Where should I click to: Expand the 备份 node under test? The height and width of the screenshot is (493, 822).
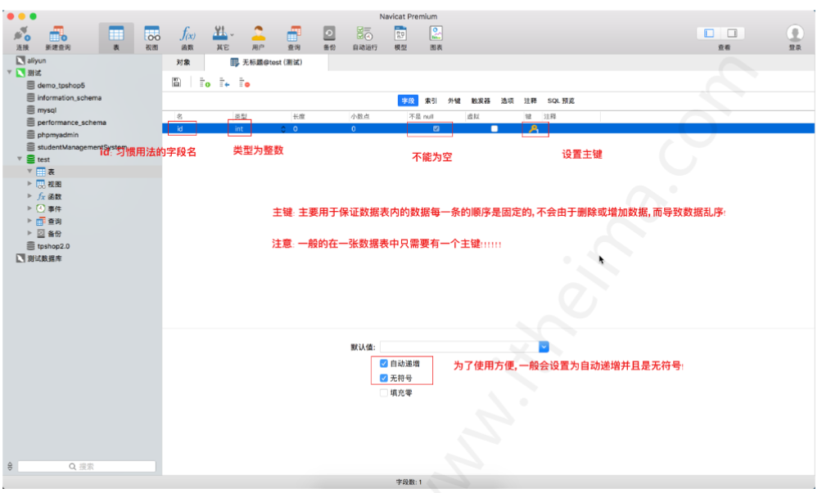click(x=29, y=233)
